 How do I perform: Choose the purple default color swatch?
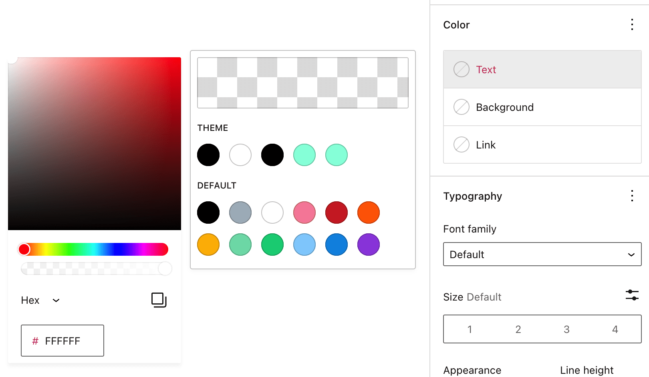pyautogui.click(x=368, y=245)
